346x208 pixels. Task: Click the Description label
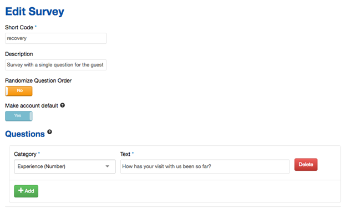19,54
